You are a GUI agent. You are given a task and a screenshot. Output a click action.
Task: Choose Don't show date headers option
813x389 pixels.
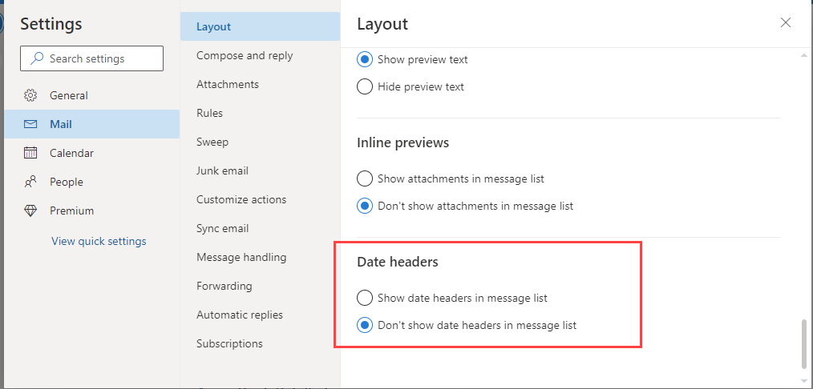pyautogui.click(x=365, y=326)
